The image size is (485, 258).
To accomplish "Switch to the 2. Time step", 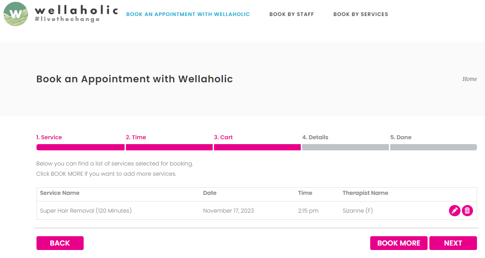I will pos(136,137).
